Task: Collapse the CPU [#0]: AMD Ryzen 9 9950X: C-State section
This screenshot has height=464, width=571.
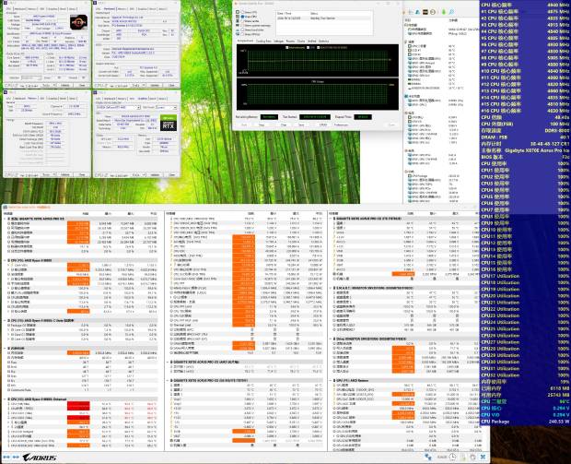Action: point(6,321)
